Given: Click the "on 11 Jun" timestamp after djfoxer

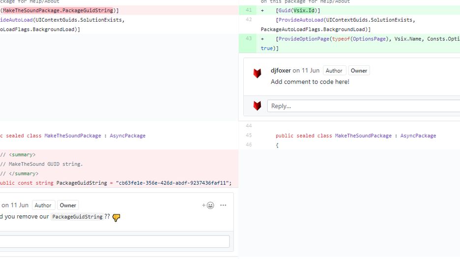Looking at the screenshot, I should 306,70.
